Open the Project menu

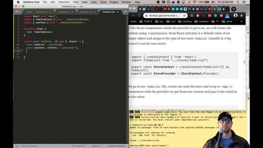click(114, 2)
